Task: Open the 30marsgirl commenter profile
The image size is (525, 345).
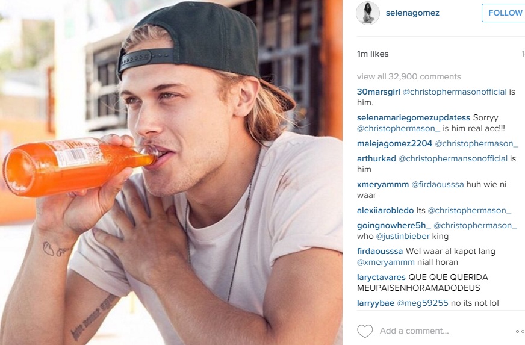Action: click(378, 92)
